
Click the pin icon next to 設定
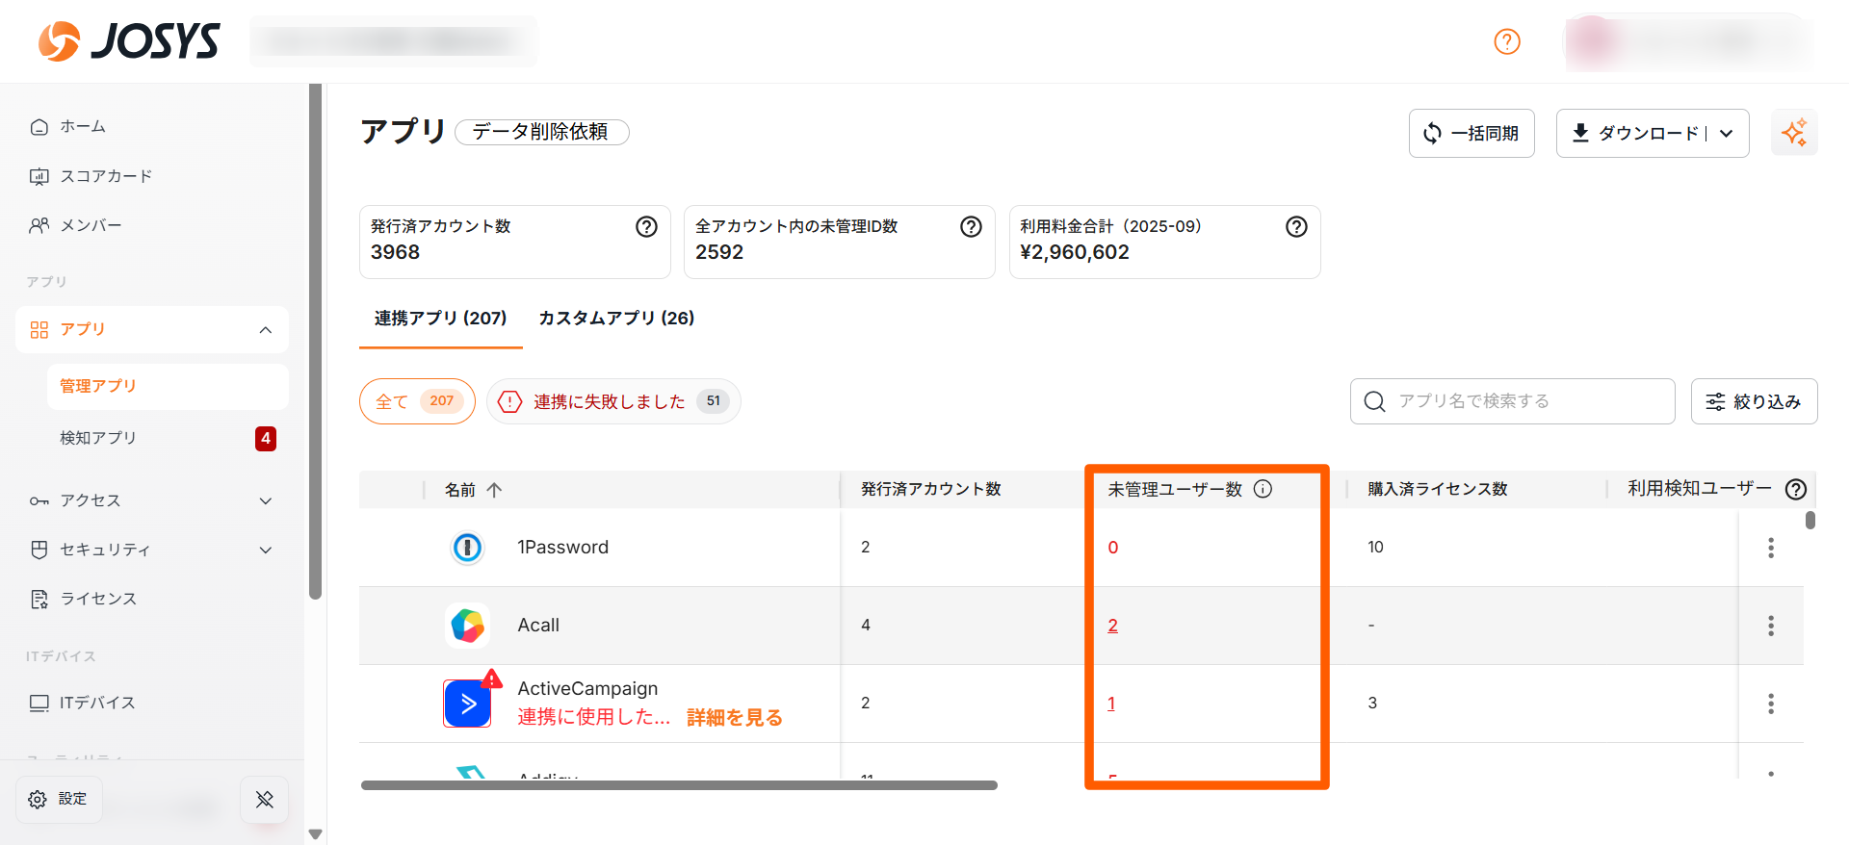[264, 799]
